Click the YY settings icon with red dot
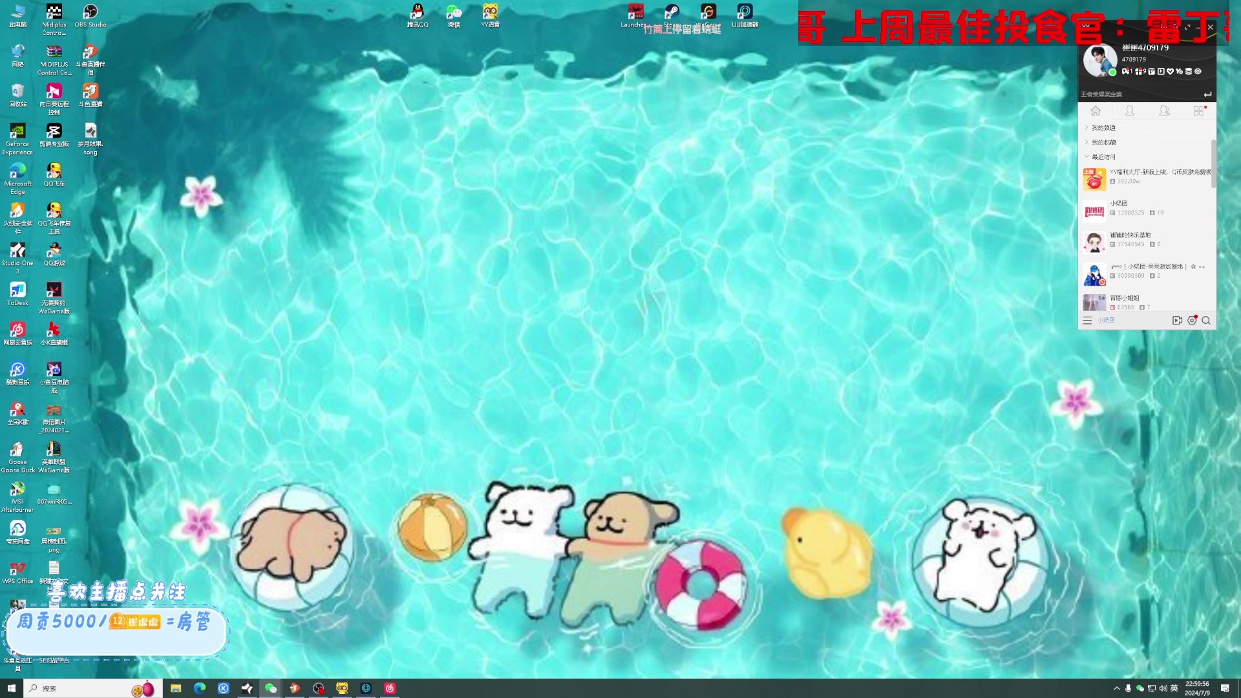The image size is (1241, 698). point(1193,320)
